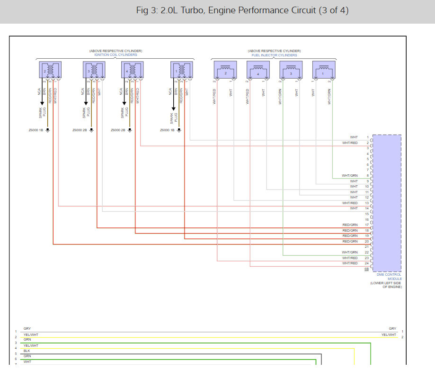The width and height of the screenshot is (435, 379).
Task: Select the ignition coil symbol for cylinder 4
Action: click(x=132, y=70)
